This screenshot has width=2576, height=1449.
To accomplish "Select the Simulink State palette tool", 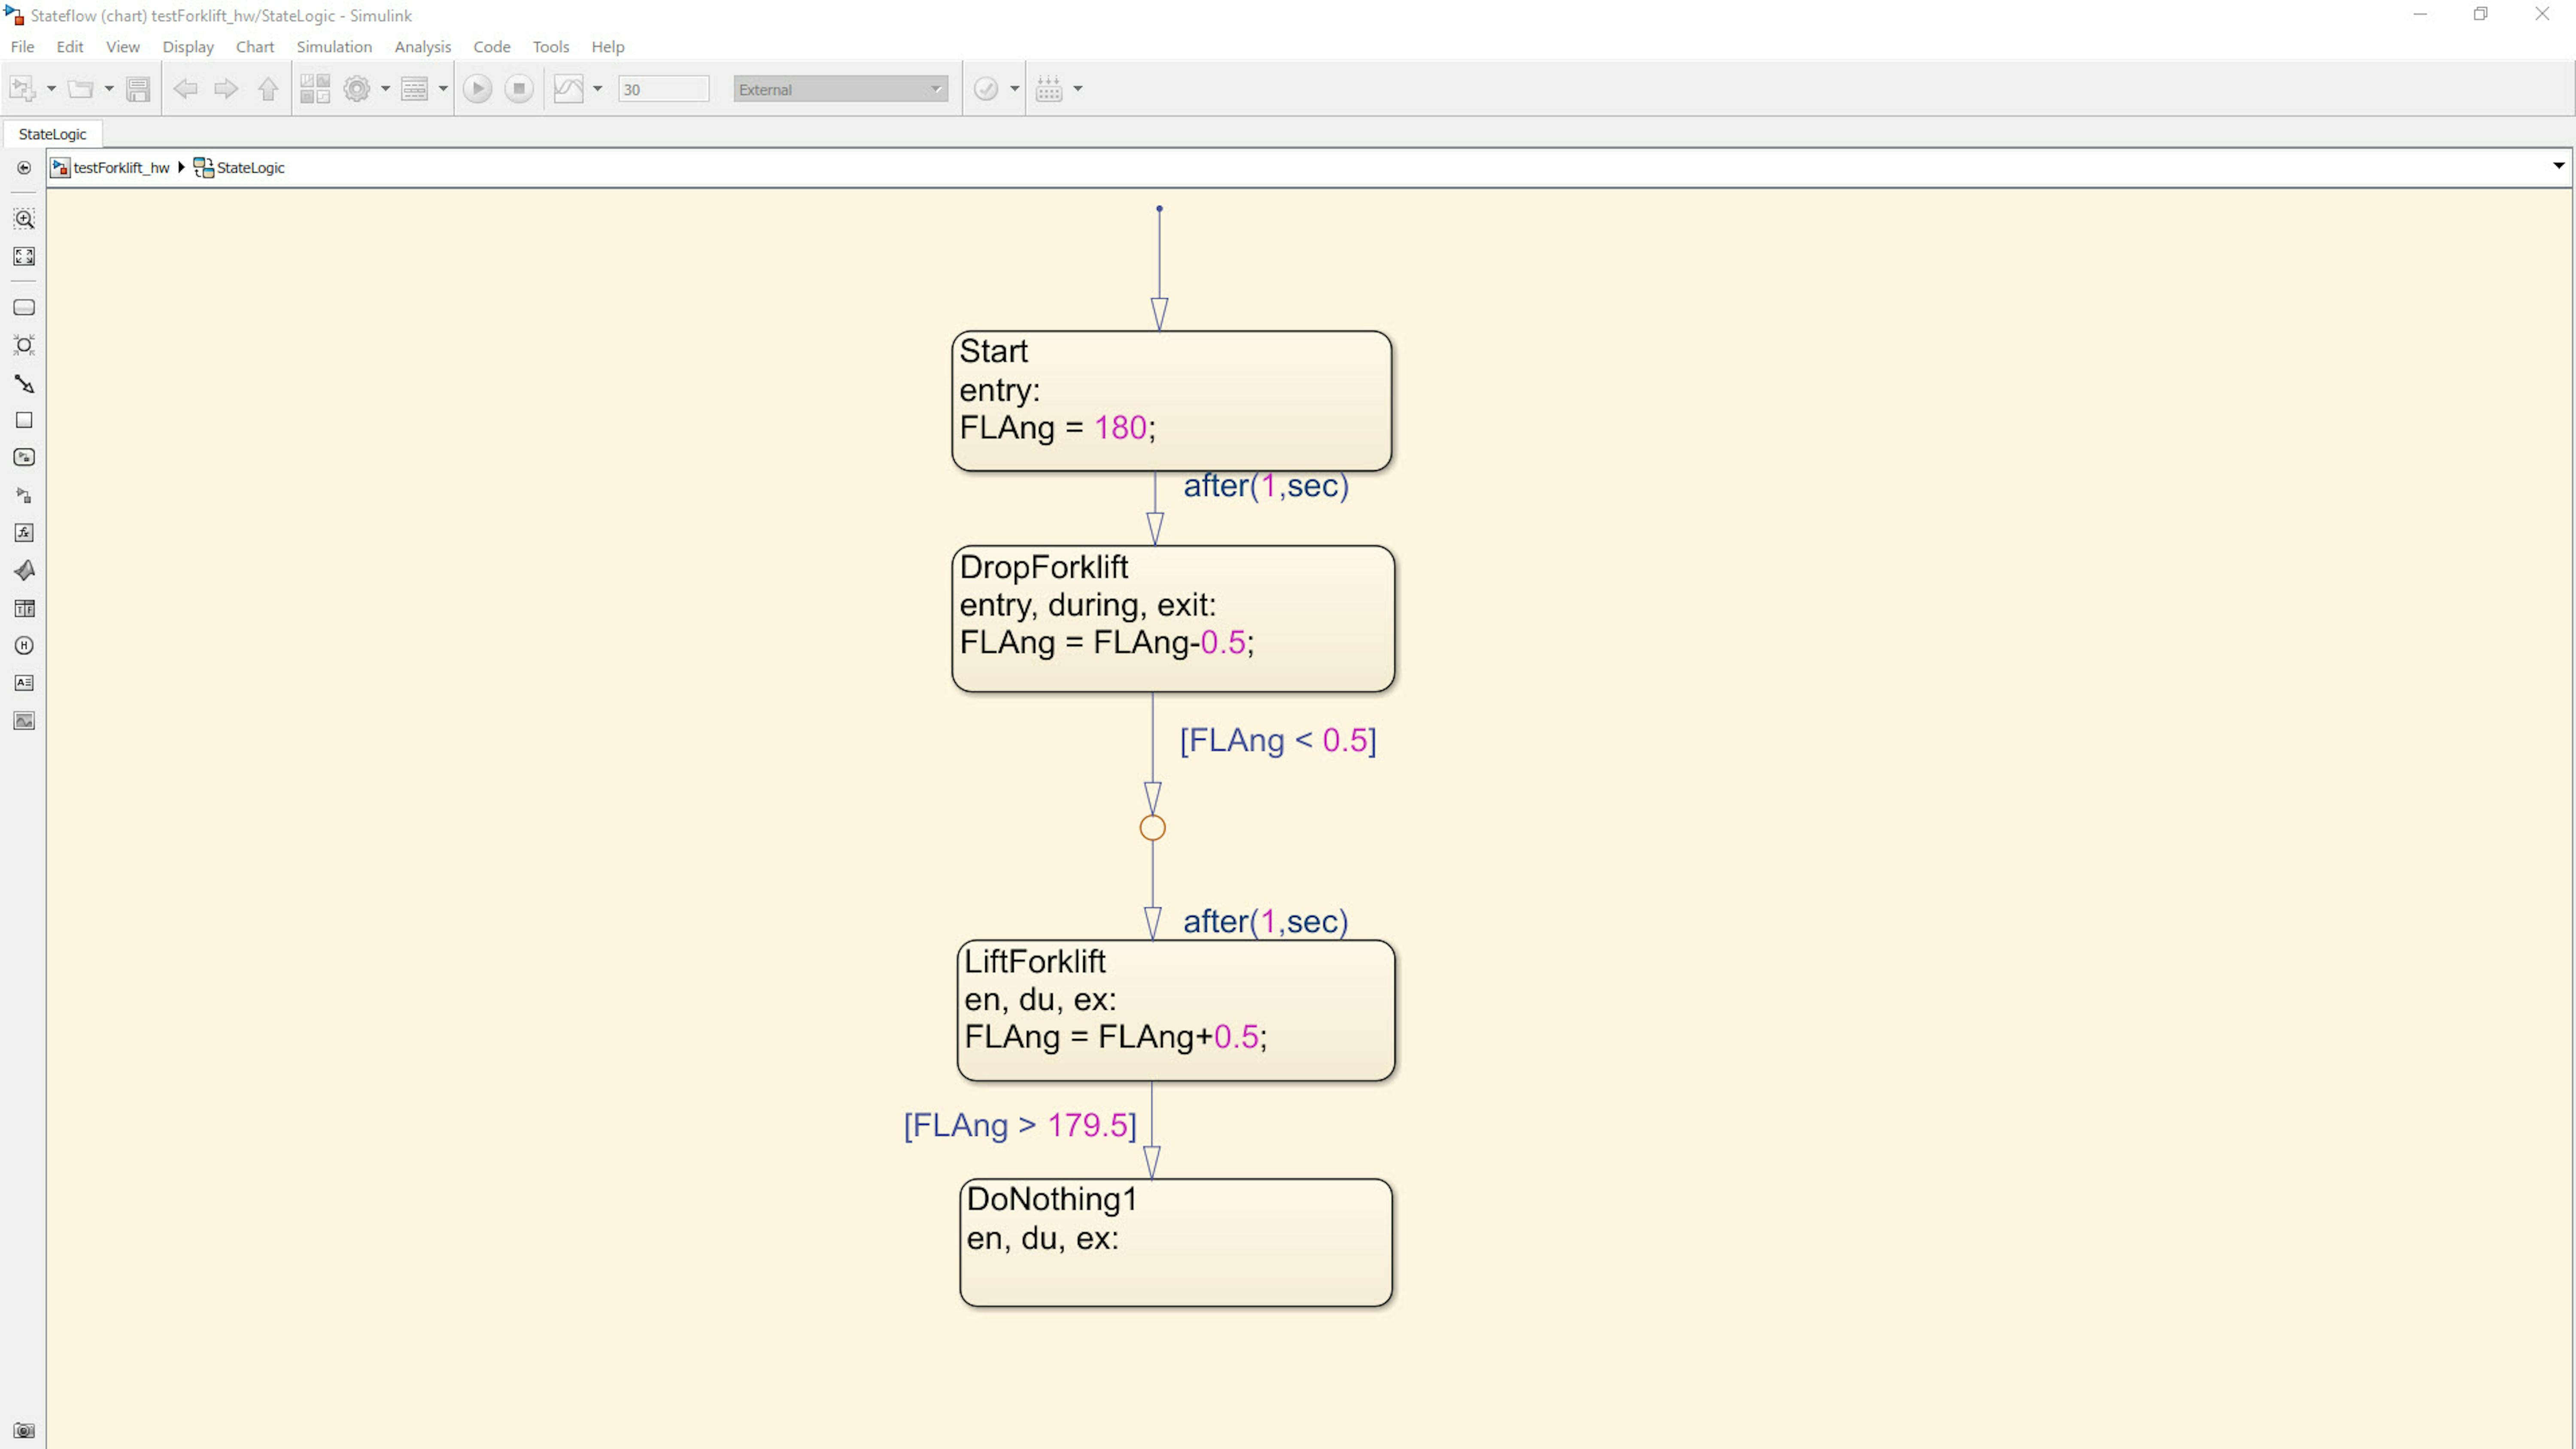I will (x=24, y=457).
